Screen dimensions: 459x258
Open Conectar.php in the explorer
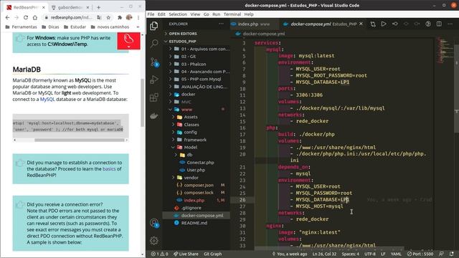pyautogui.click(x=200, y=163)
